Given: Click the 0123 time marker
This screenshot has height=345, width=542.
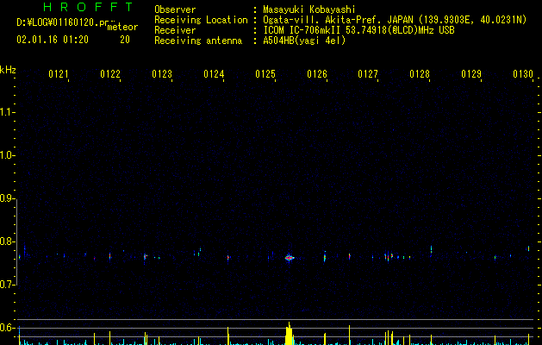Looking at the screenshot, I should tap(162, 74).
